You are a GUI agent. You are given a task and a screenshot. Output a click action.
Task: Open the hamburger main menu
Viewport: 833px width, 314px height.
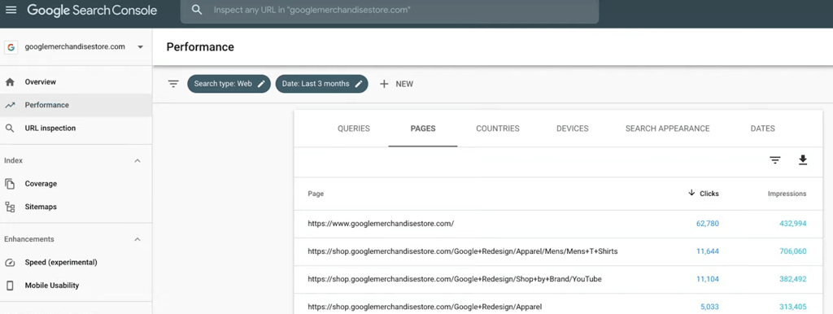point(11,10)
